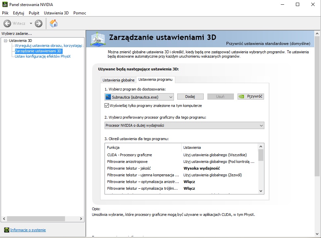321x238 pixels.
Task: Toggle 'Wyświetlaj tylko programy znalezione' checkbox
Action: [107, 106]
